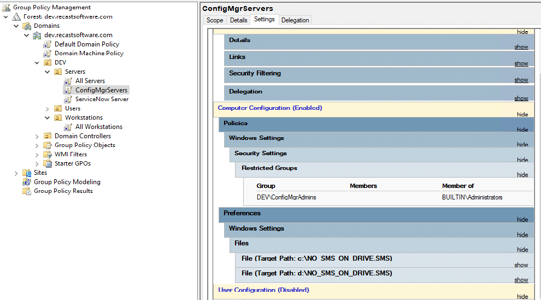Click the ServiceNow Server GPO icon
The height and width of the screenshot is (300, 541).
pyautogui.click(x=68, y=99)
